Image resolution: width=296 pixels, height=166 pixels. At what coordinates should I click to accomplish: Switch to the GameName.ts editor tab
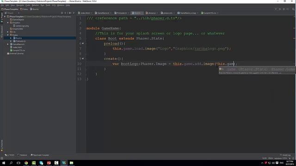pos(103,13)
